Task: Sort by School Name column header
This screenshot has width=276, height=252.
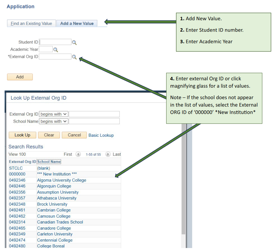Action: (49, 162)
